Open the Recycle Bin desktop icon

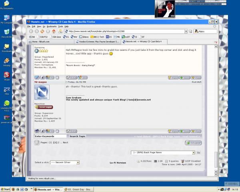(x=6, y=34)
